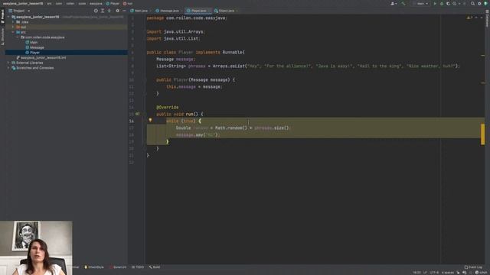Click Collapse All in Project panel toolbar
This screenshot has height=275, width=490.
pos(109,11)
